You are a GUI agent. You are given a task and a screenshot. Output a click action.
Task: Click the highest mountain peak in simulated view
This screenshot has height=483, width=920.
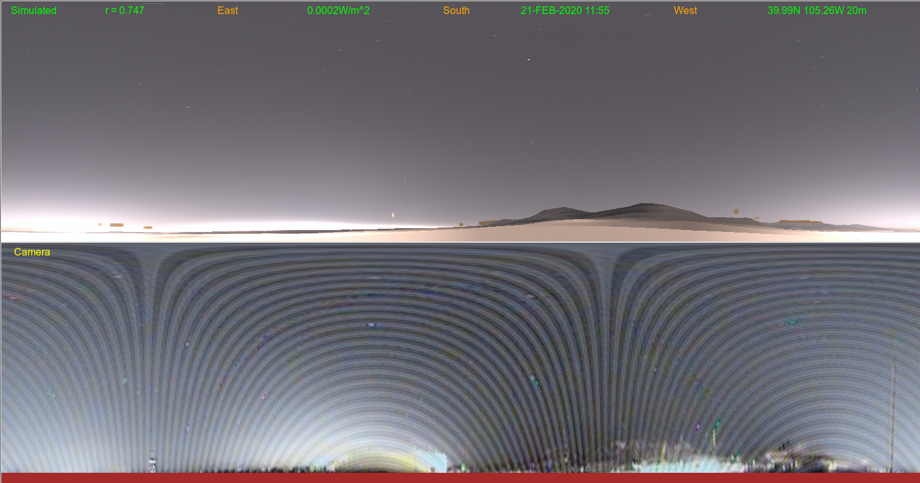tap(646, 205)
